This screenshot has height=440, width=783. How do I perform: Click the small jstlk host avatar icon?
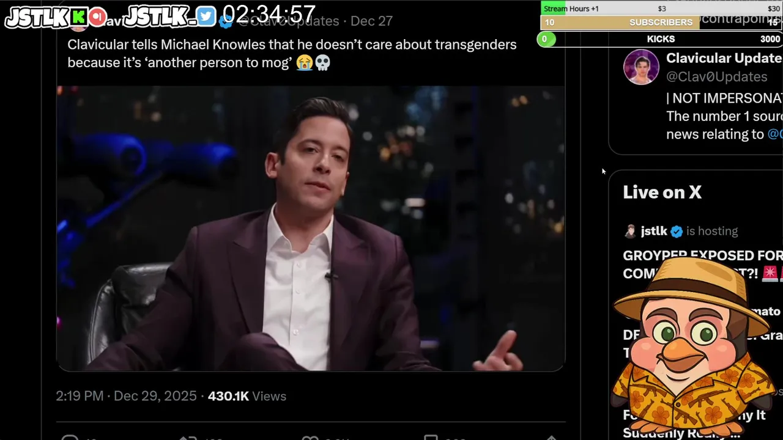pyautogui.click(x=630, y=231)
